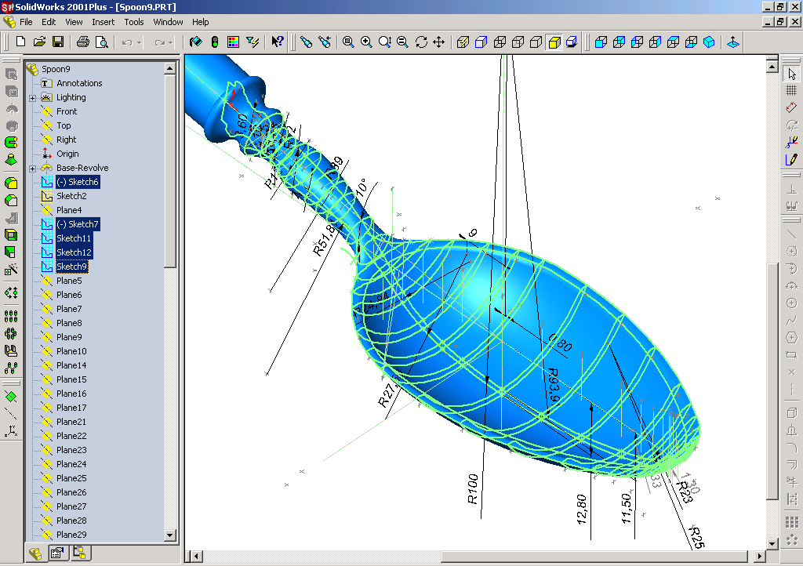Image resolution: width=803 pixels, height=566 pixels.
Task: Click the Normal To view icon
Action: click(x=733, y=42)
